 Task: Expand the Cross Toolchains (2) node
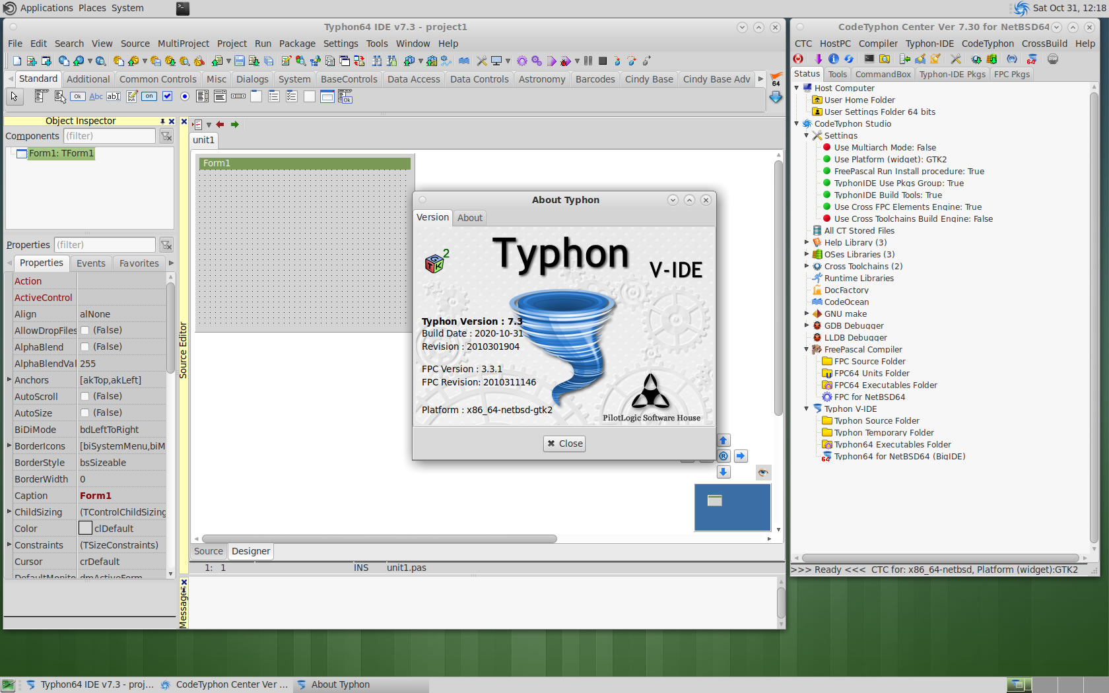pos(807,266)
